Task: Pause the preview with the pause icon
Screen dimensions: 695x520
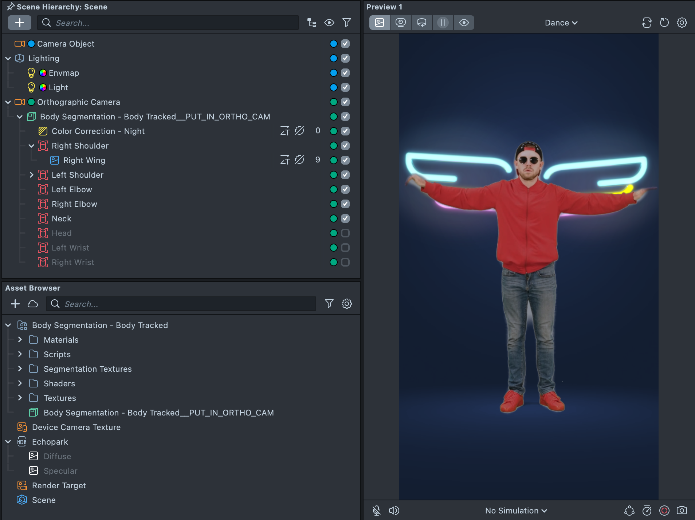Action: 443,23
